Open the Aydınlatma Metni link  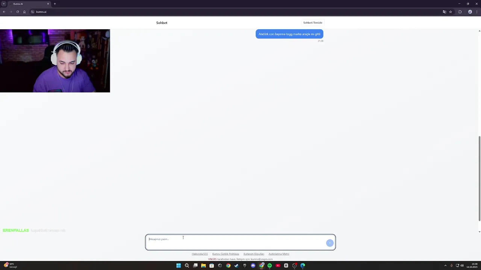click(x=279, y=254)
